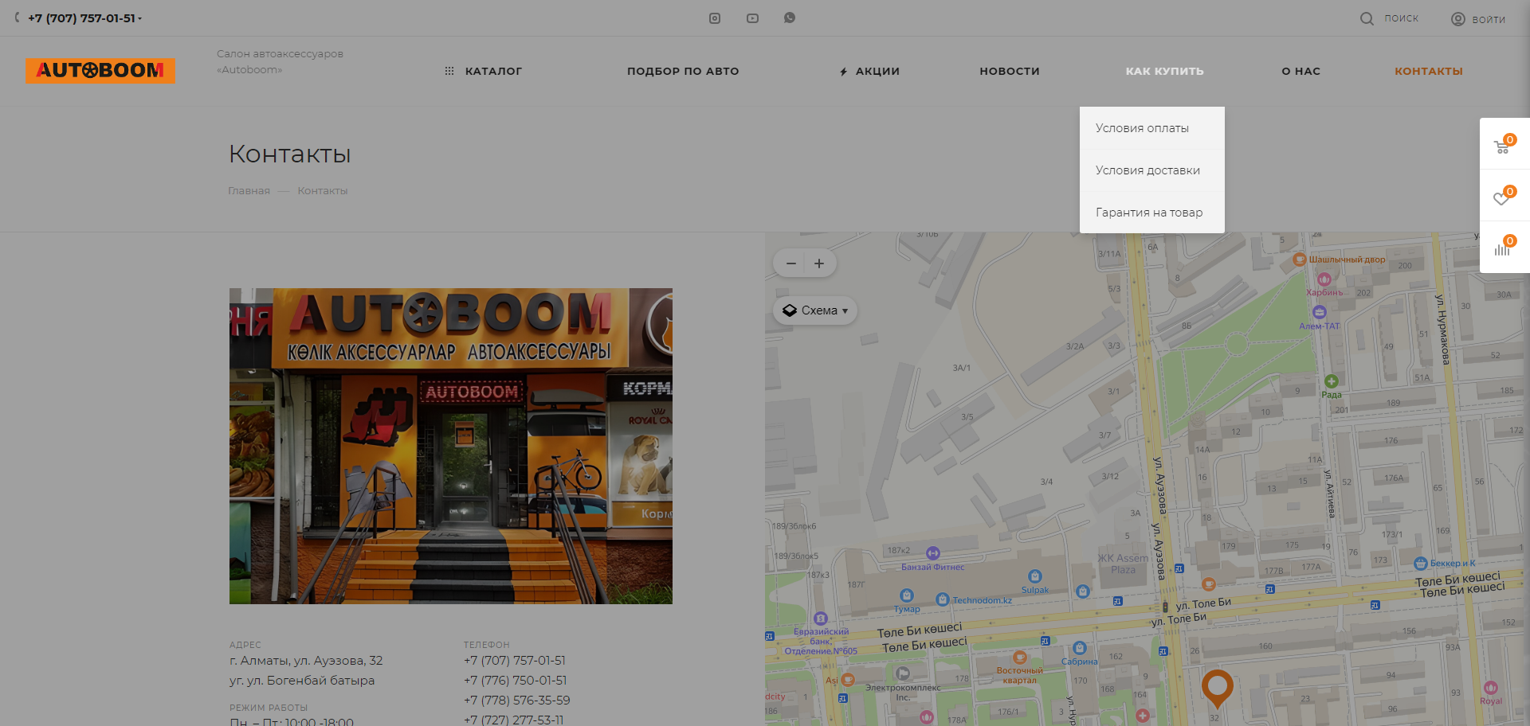
Task: Open the WhatsApp icon in the header
Action: point(790,18)
